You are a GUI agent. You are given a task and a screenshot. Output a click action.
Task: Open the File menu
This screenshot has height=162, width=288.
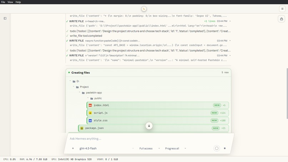[x=3, y=2]
